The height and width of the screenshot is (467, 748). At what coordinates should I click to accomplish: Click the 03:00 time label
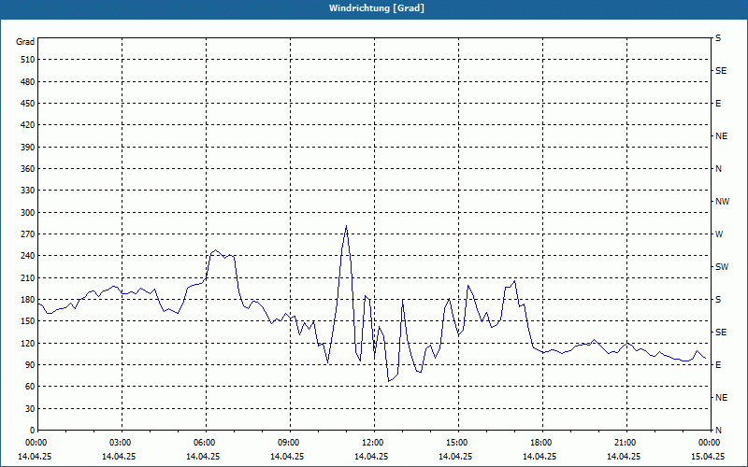(x=122, y=443)
